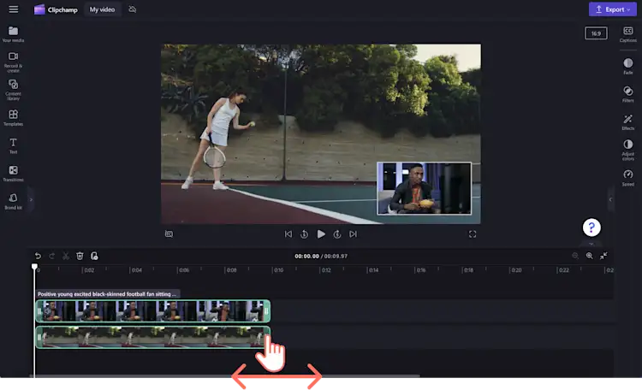642x390 pixels.
Task: Open the Filters panel
Action: pyautogui.click(x=627, y=94)
